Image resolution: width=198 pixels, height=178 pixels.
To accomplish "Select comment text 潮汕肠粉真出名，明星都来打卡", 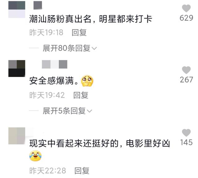I will pos(91,19).
